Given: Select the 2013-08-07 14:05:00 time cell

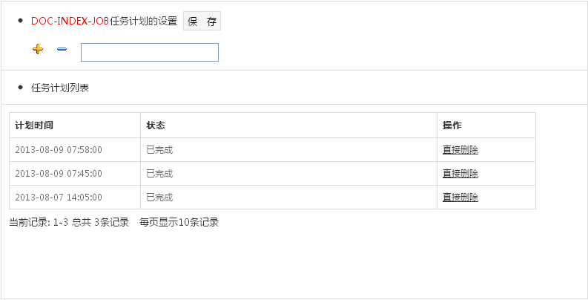Looking at the screenshot, I should click(59, 197).
